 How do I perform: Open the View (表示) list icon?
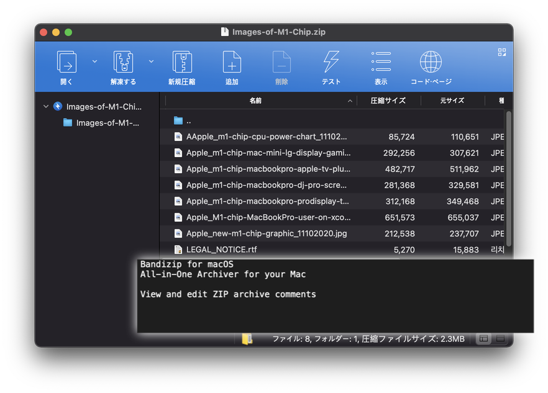pyautogui.click(x=381, y=62)
